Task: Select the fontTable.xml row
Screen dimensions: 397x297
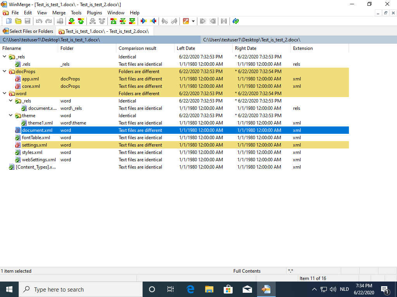Action: [174, 138]
